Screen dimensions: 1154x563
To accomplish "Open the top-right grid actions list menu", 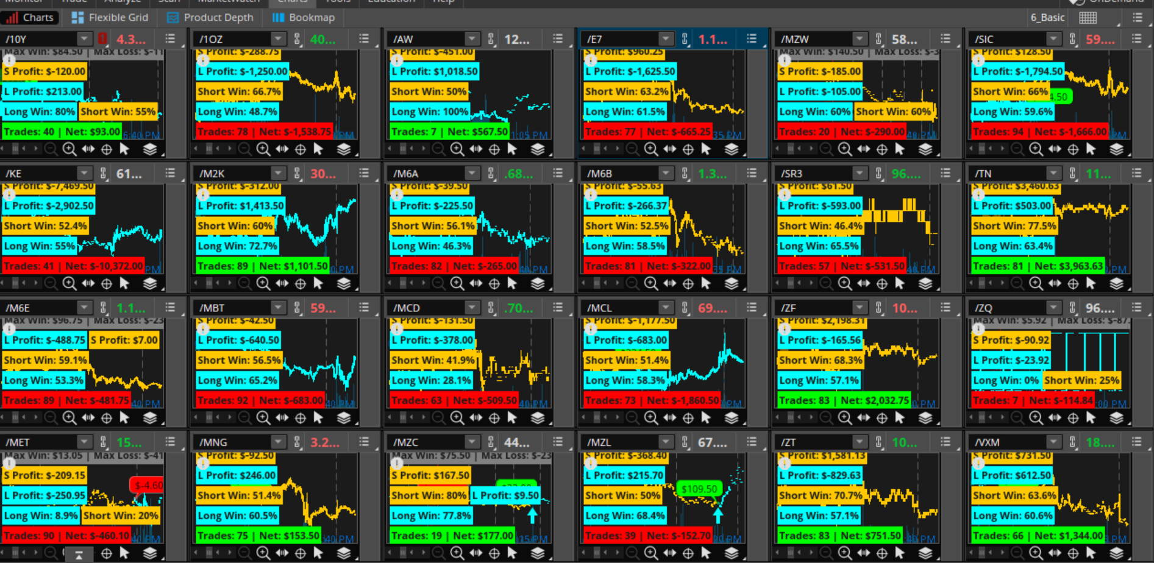I will (x=1137, y=18).
